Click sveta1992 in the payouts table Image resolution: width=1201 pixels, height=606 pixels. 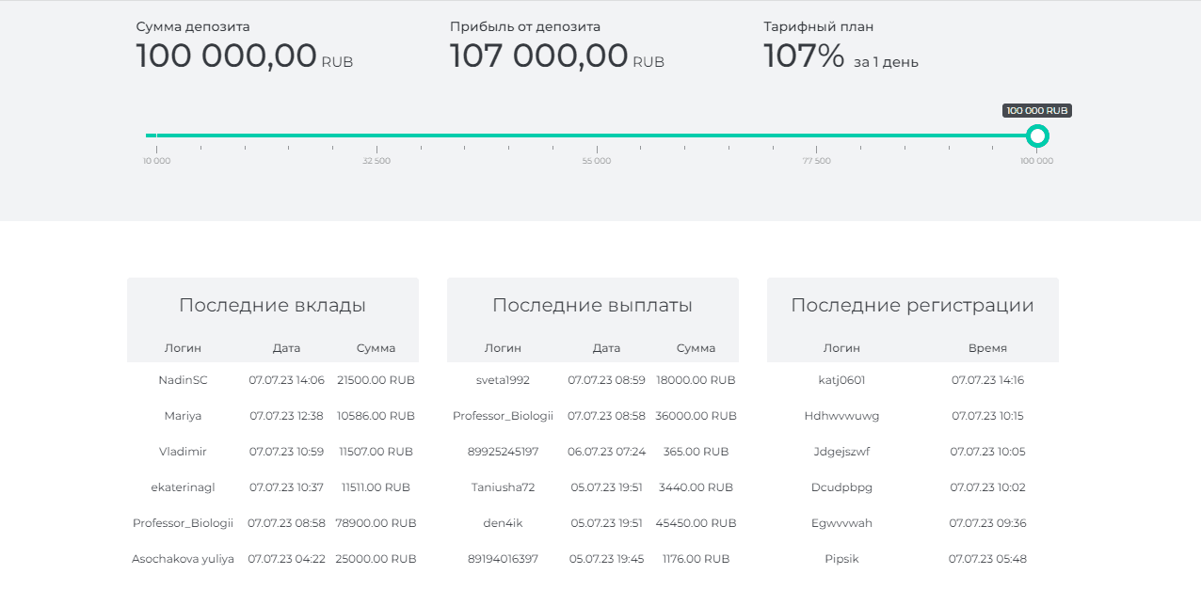[x=504, y=379]
